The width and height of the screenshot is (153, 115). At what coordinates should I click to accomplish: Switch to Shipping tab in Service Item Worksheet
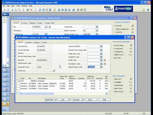coord(37,42)
